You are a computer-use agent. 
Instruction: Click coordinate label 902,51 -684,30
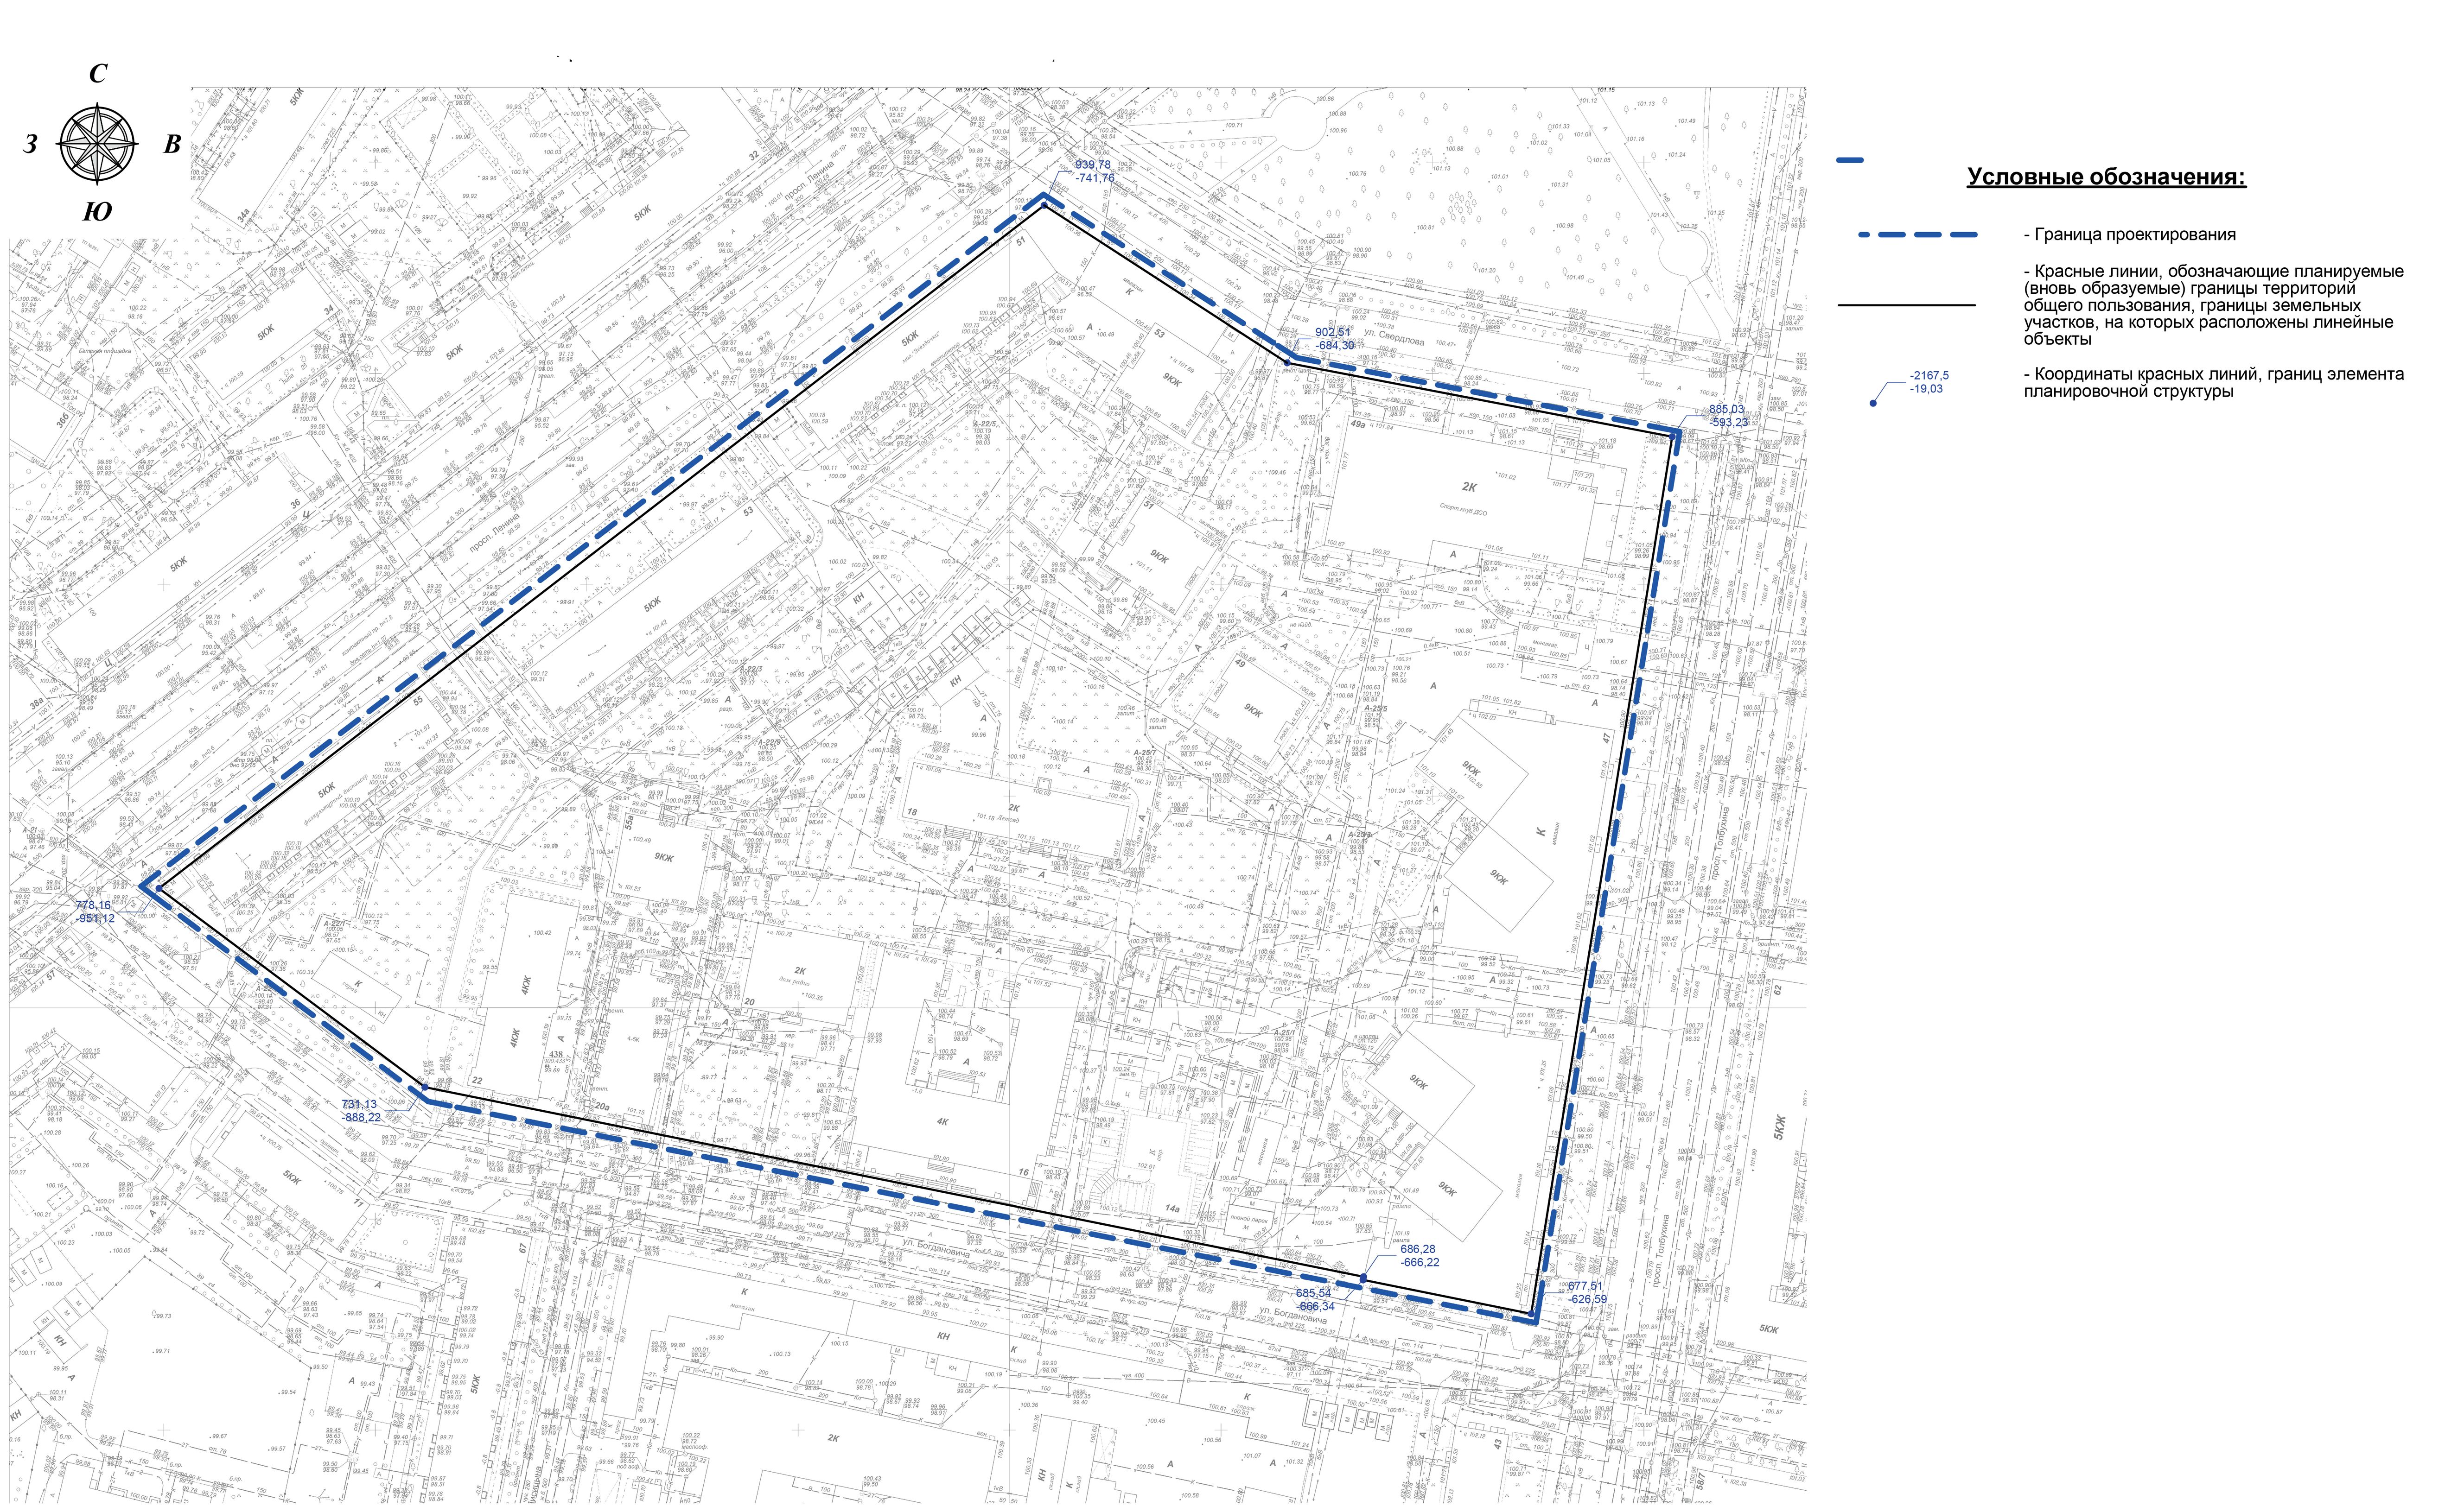tap(1334, 339)
